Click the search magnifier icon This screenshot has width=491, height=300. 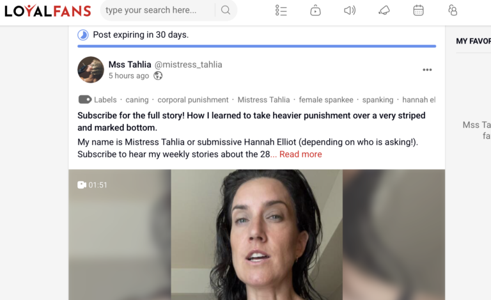click(x=226, y=10)
